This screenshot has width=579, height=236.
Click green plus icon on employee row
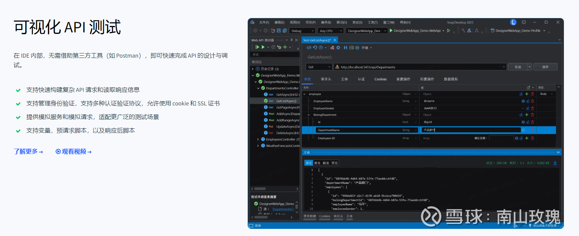[x=527, y=94]
